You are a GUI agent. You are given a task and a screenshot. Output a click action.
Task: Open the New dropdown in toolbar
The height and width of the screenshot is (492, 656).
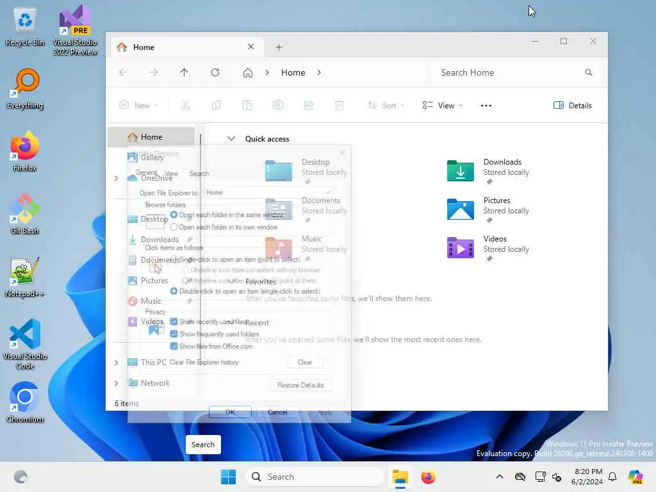[x=138, y=106]
